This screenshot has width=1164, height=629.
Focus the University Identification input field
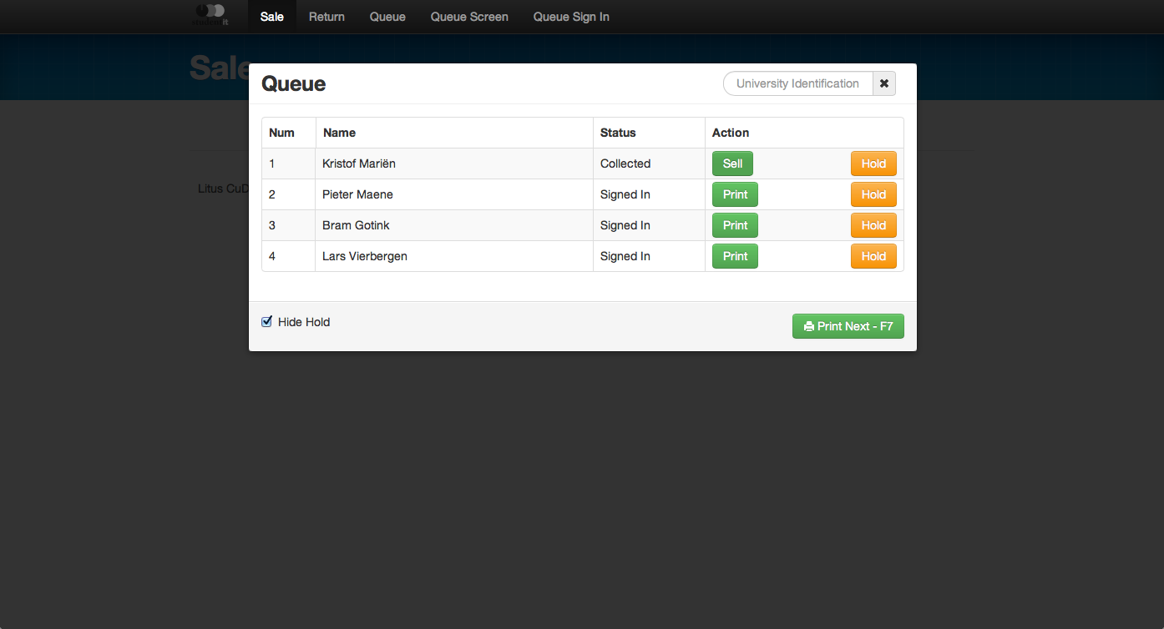click(797, 83)
